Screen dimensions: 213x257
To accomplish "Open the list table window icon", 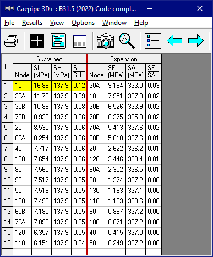I will (80, 41).
